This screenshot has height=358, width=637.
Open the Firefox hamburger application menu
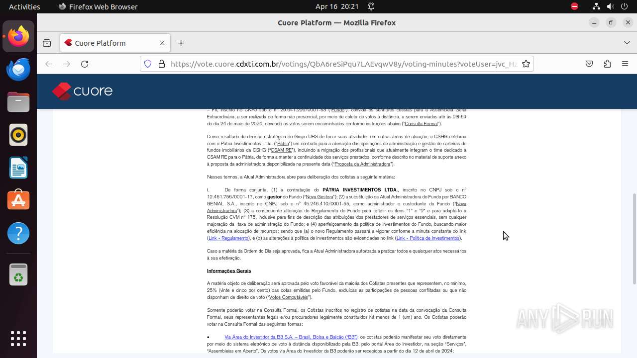point(625,64)
